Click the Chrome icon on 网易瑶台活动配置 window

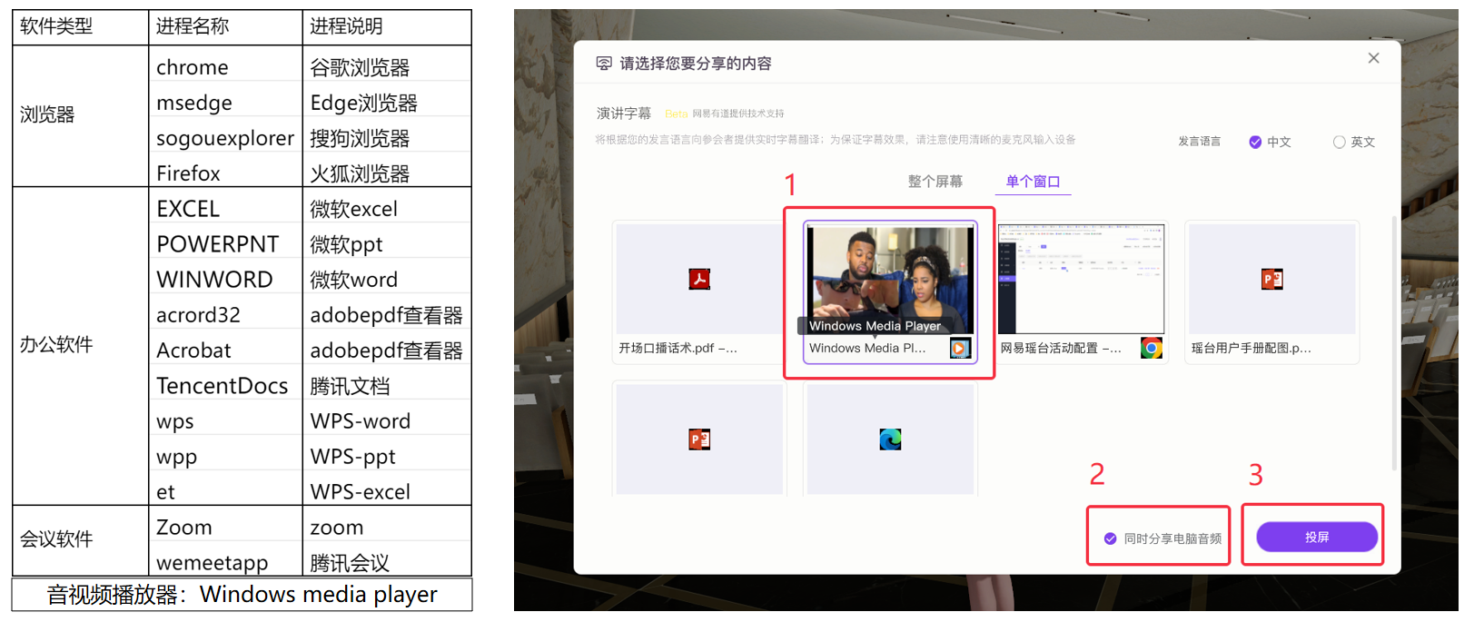(1151, 348)
